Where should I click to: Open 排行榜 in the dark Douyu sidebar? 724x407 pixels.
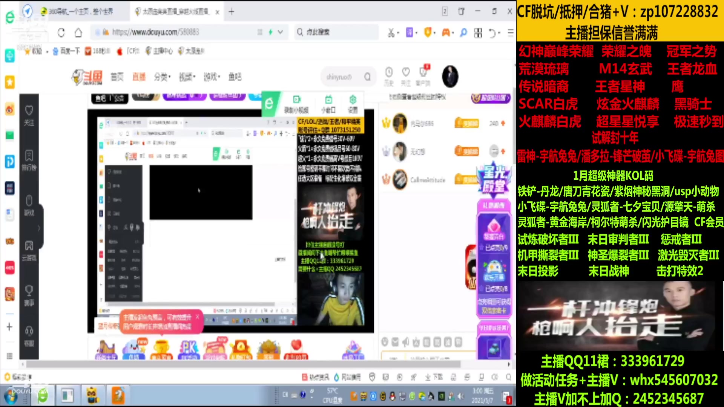click(29, 160)
